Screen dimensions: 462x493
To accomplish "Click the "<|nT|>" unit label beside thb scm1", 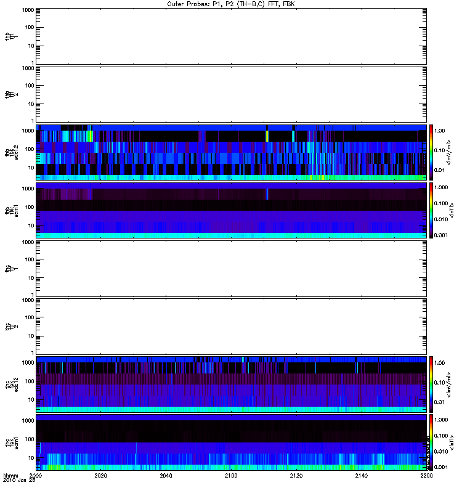I will click(452, 210).
